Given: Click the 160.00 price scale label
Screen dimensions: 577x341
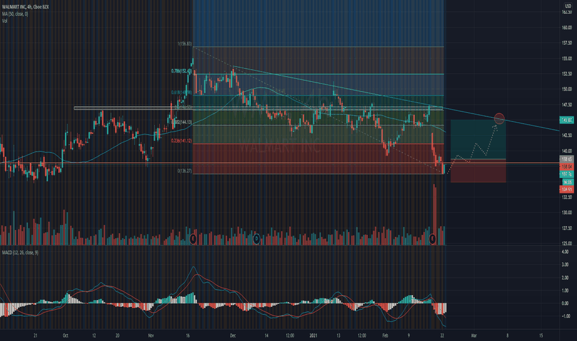Looking at the screenshot, I should click(x=566, y=28).
